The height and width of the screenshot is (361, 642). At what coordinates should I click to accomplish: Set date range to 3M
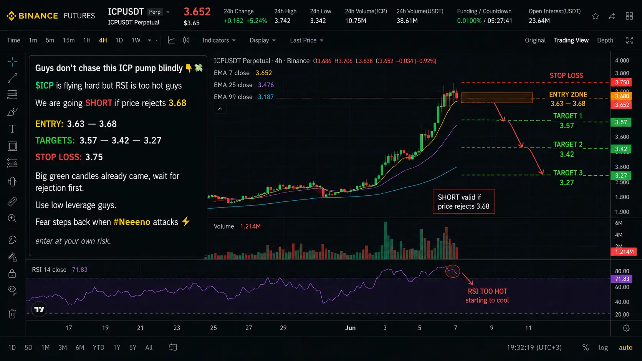click(63, 348)
